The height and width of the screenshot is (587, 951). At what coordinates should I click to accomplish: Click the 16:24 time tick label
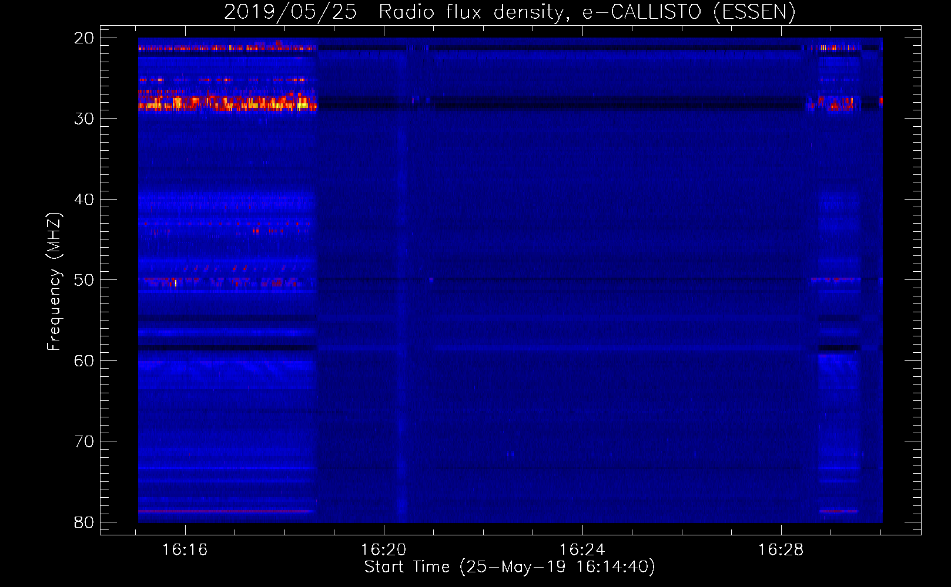(582, 550)
